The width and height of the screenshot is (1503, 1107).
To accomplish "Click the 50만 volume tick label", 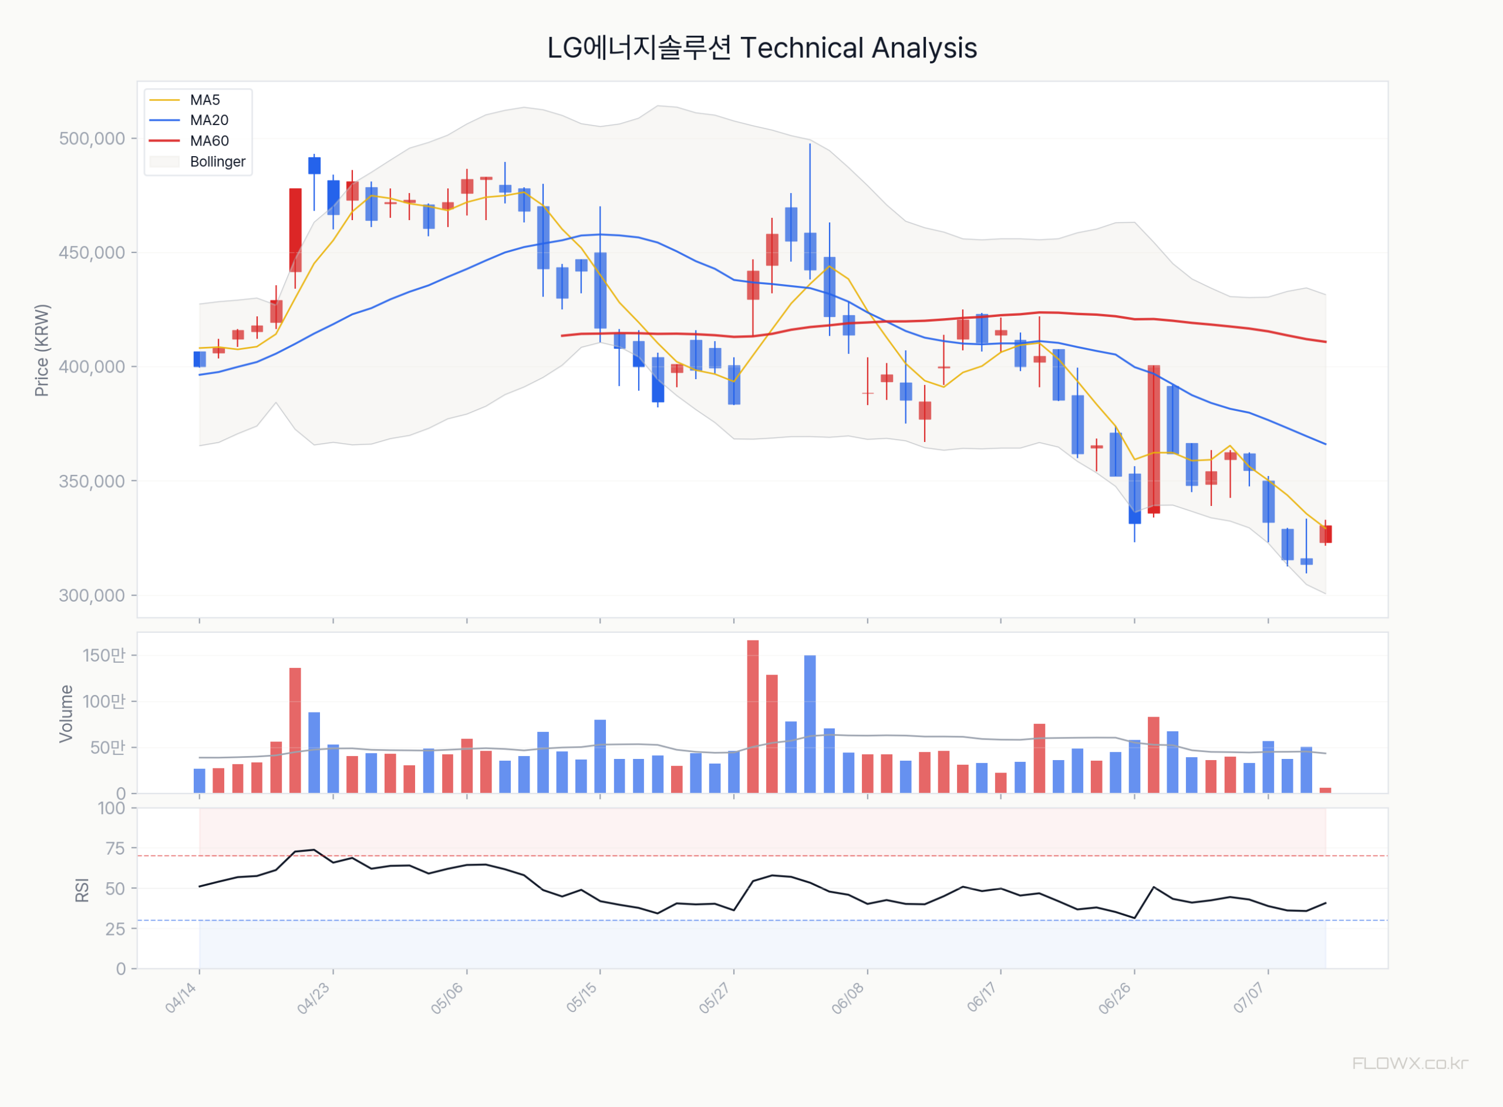I will click(108, 748).
